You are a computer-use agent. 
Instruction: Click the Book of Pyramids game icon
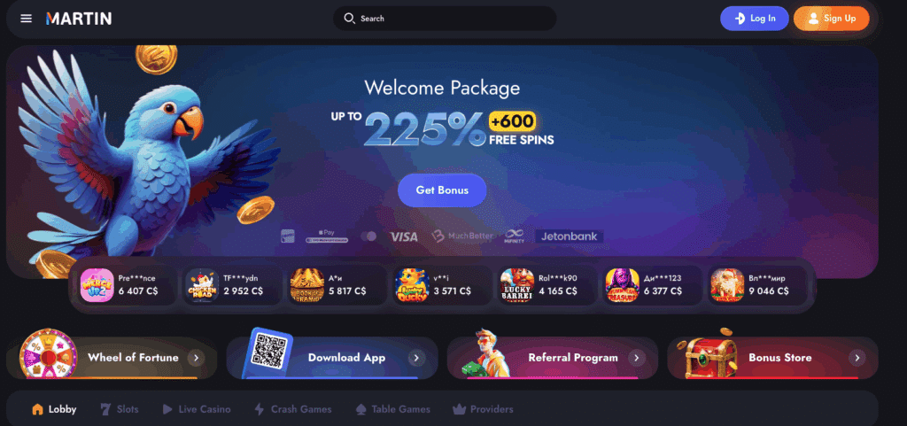point(307,285)
